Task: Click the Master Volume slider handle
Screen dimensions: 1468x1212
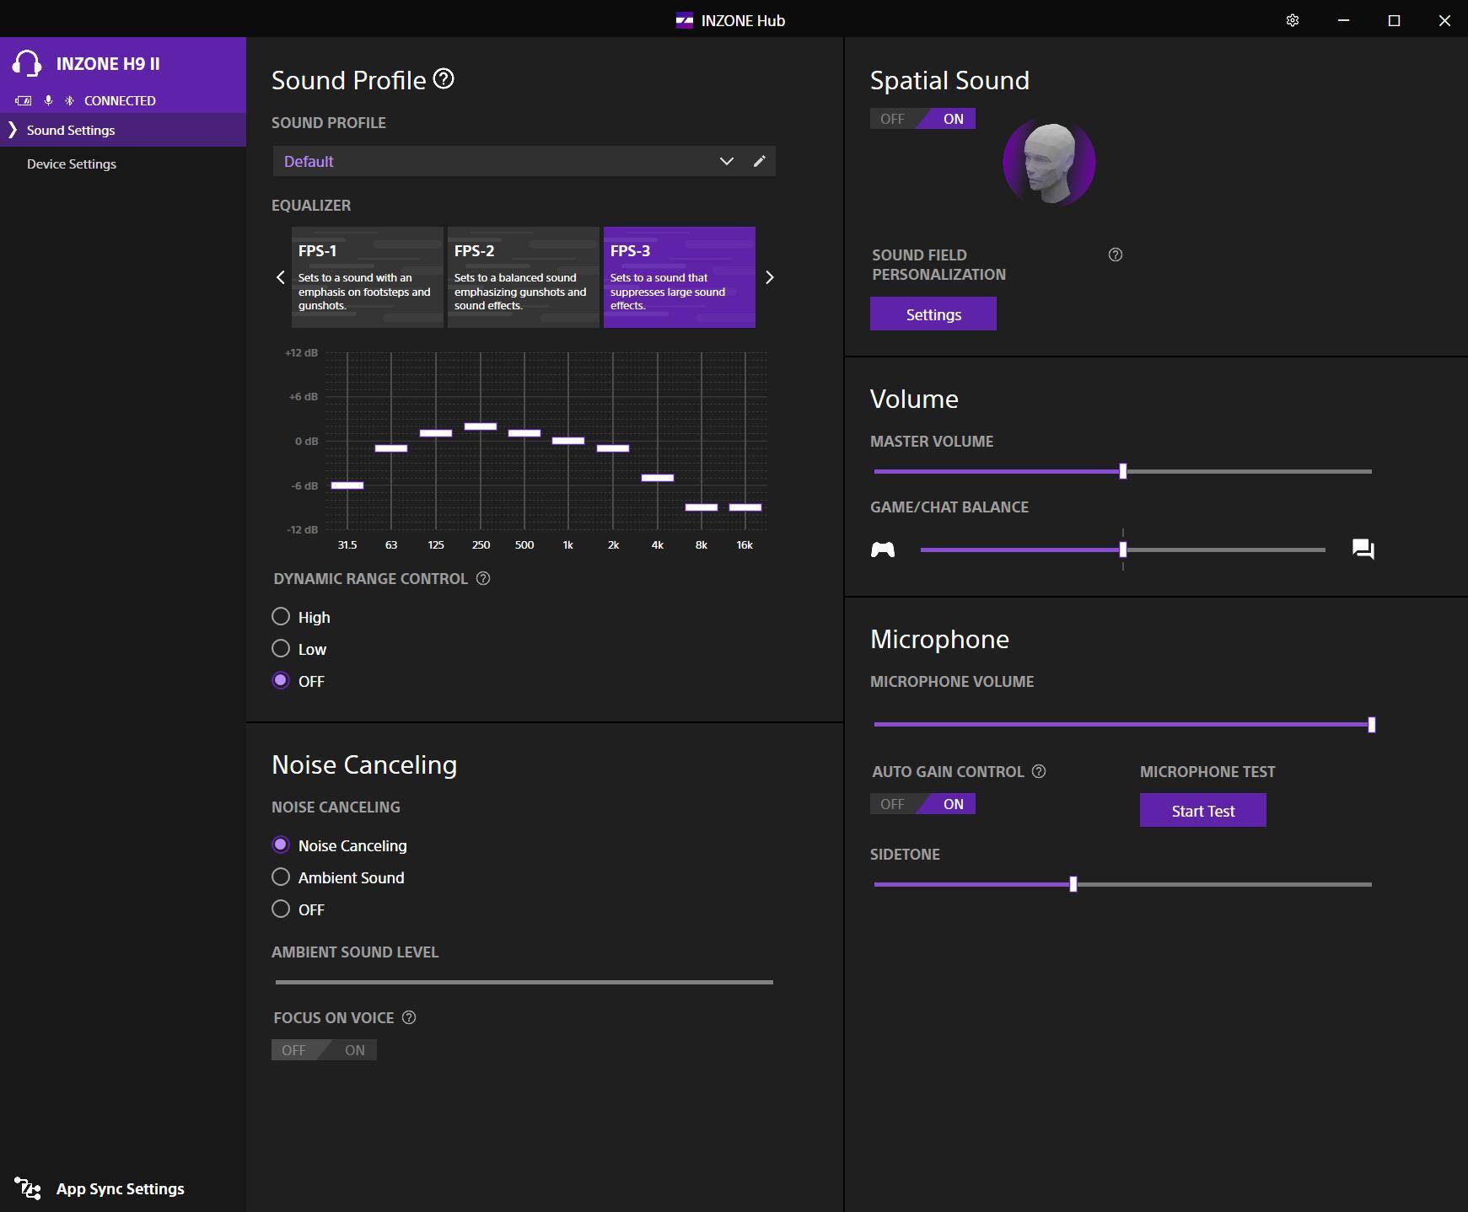Action: click(x=1122, y=471)
